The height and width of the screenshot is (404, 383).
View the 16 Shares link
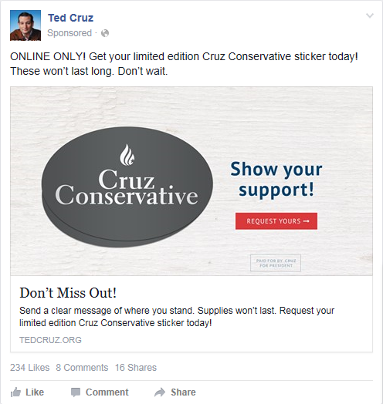point(136,368)
